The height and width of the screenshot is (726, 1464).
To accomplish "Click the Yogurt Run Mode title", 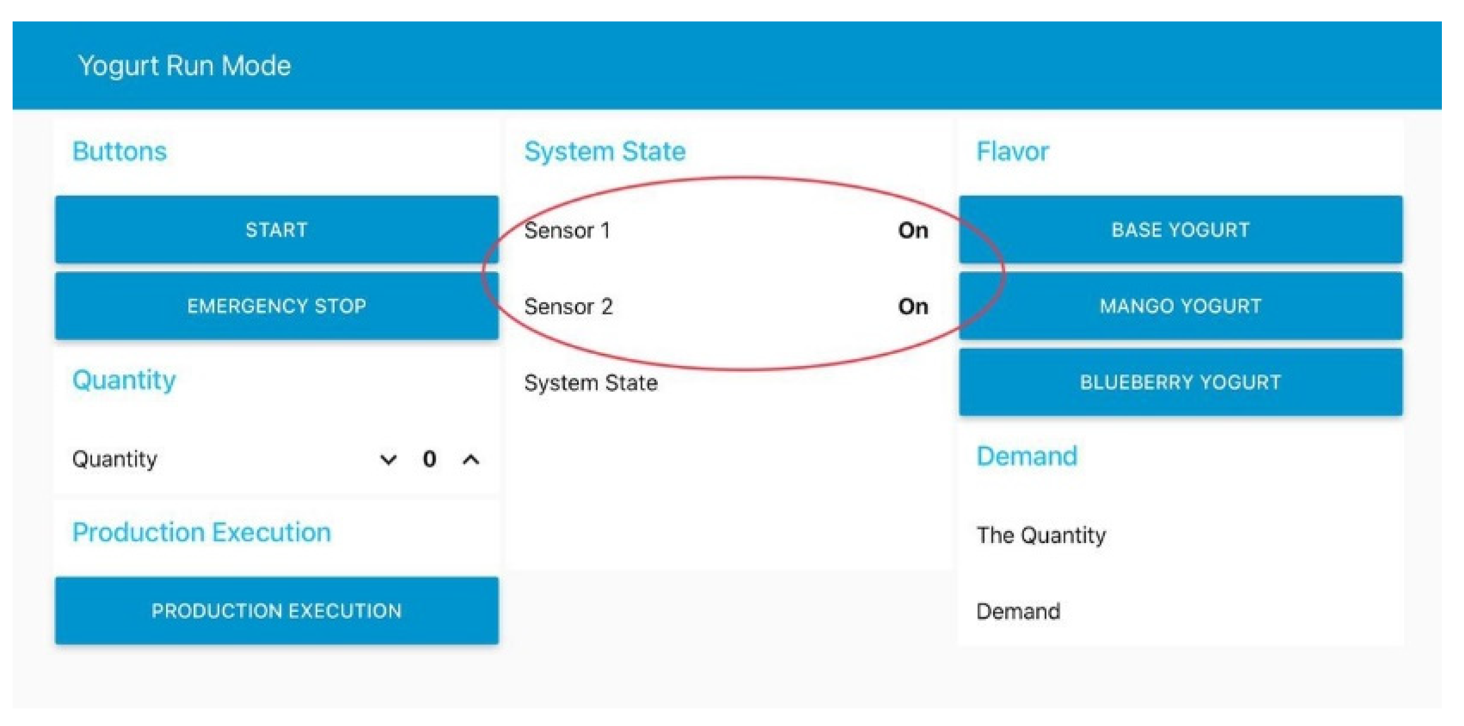I will tap(184, 66).
